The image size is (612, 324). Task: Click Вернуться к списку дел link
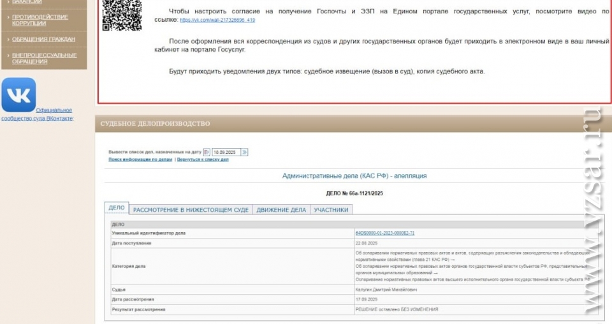(203, 159)
